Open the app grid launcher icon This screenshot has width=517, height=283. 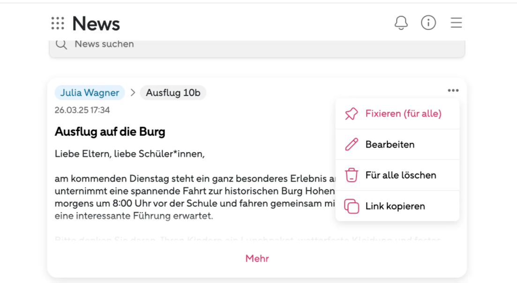click(58, 23)
